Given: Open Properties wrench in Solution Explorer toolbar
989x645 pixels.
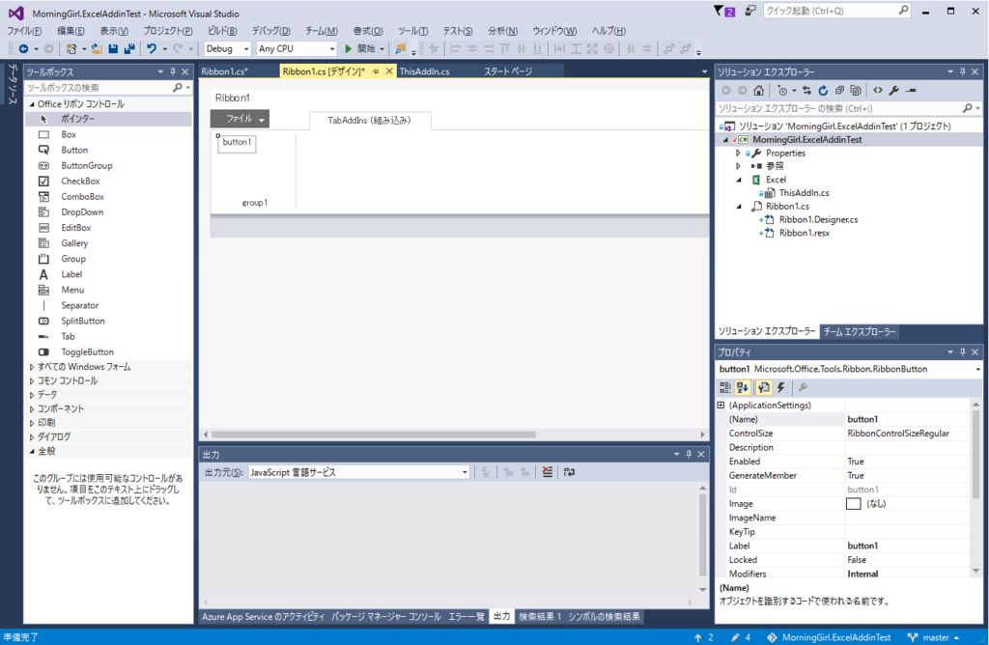Looking at the screenshot, I should tap(893, 90).
